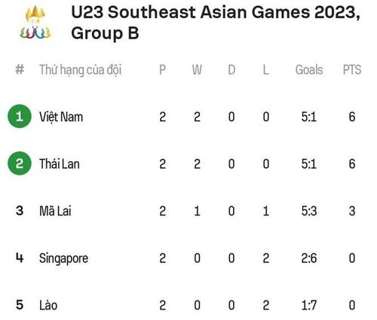Click the SEA Games 2023 tournament logo
Screen dimensions: 377x320
35,23
